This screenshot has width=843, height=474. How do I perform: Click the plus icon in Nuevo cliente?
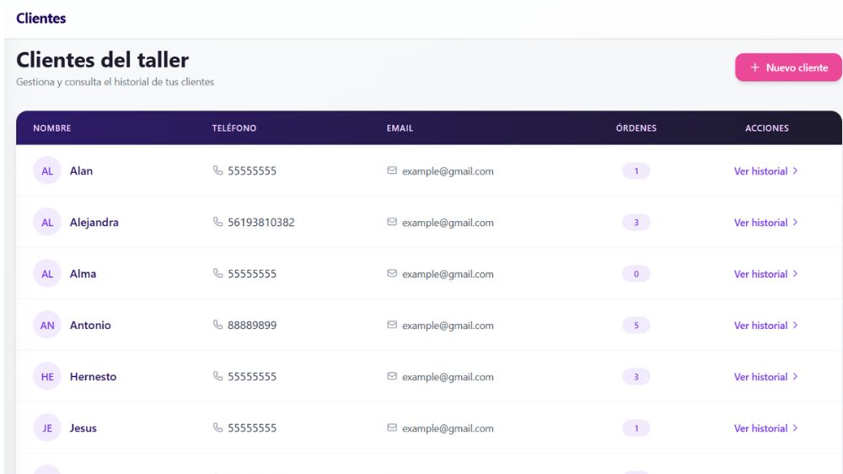(754, 67)
